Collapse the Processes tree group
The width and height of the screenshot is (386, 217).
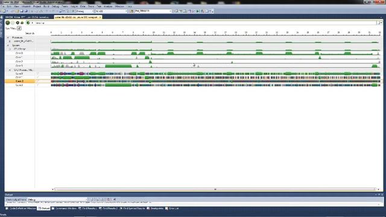[x=8, y=37]
